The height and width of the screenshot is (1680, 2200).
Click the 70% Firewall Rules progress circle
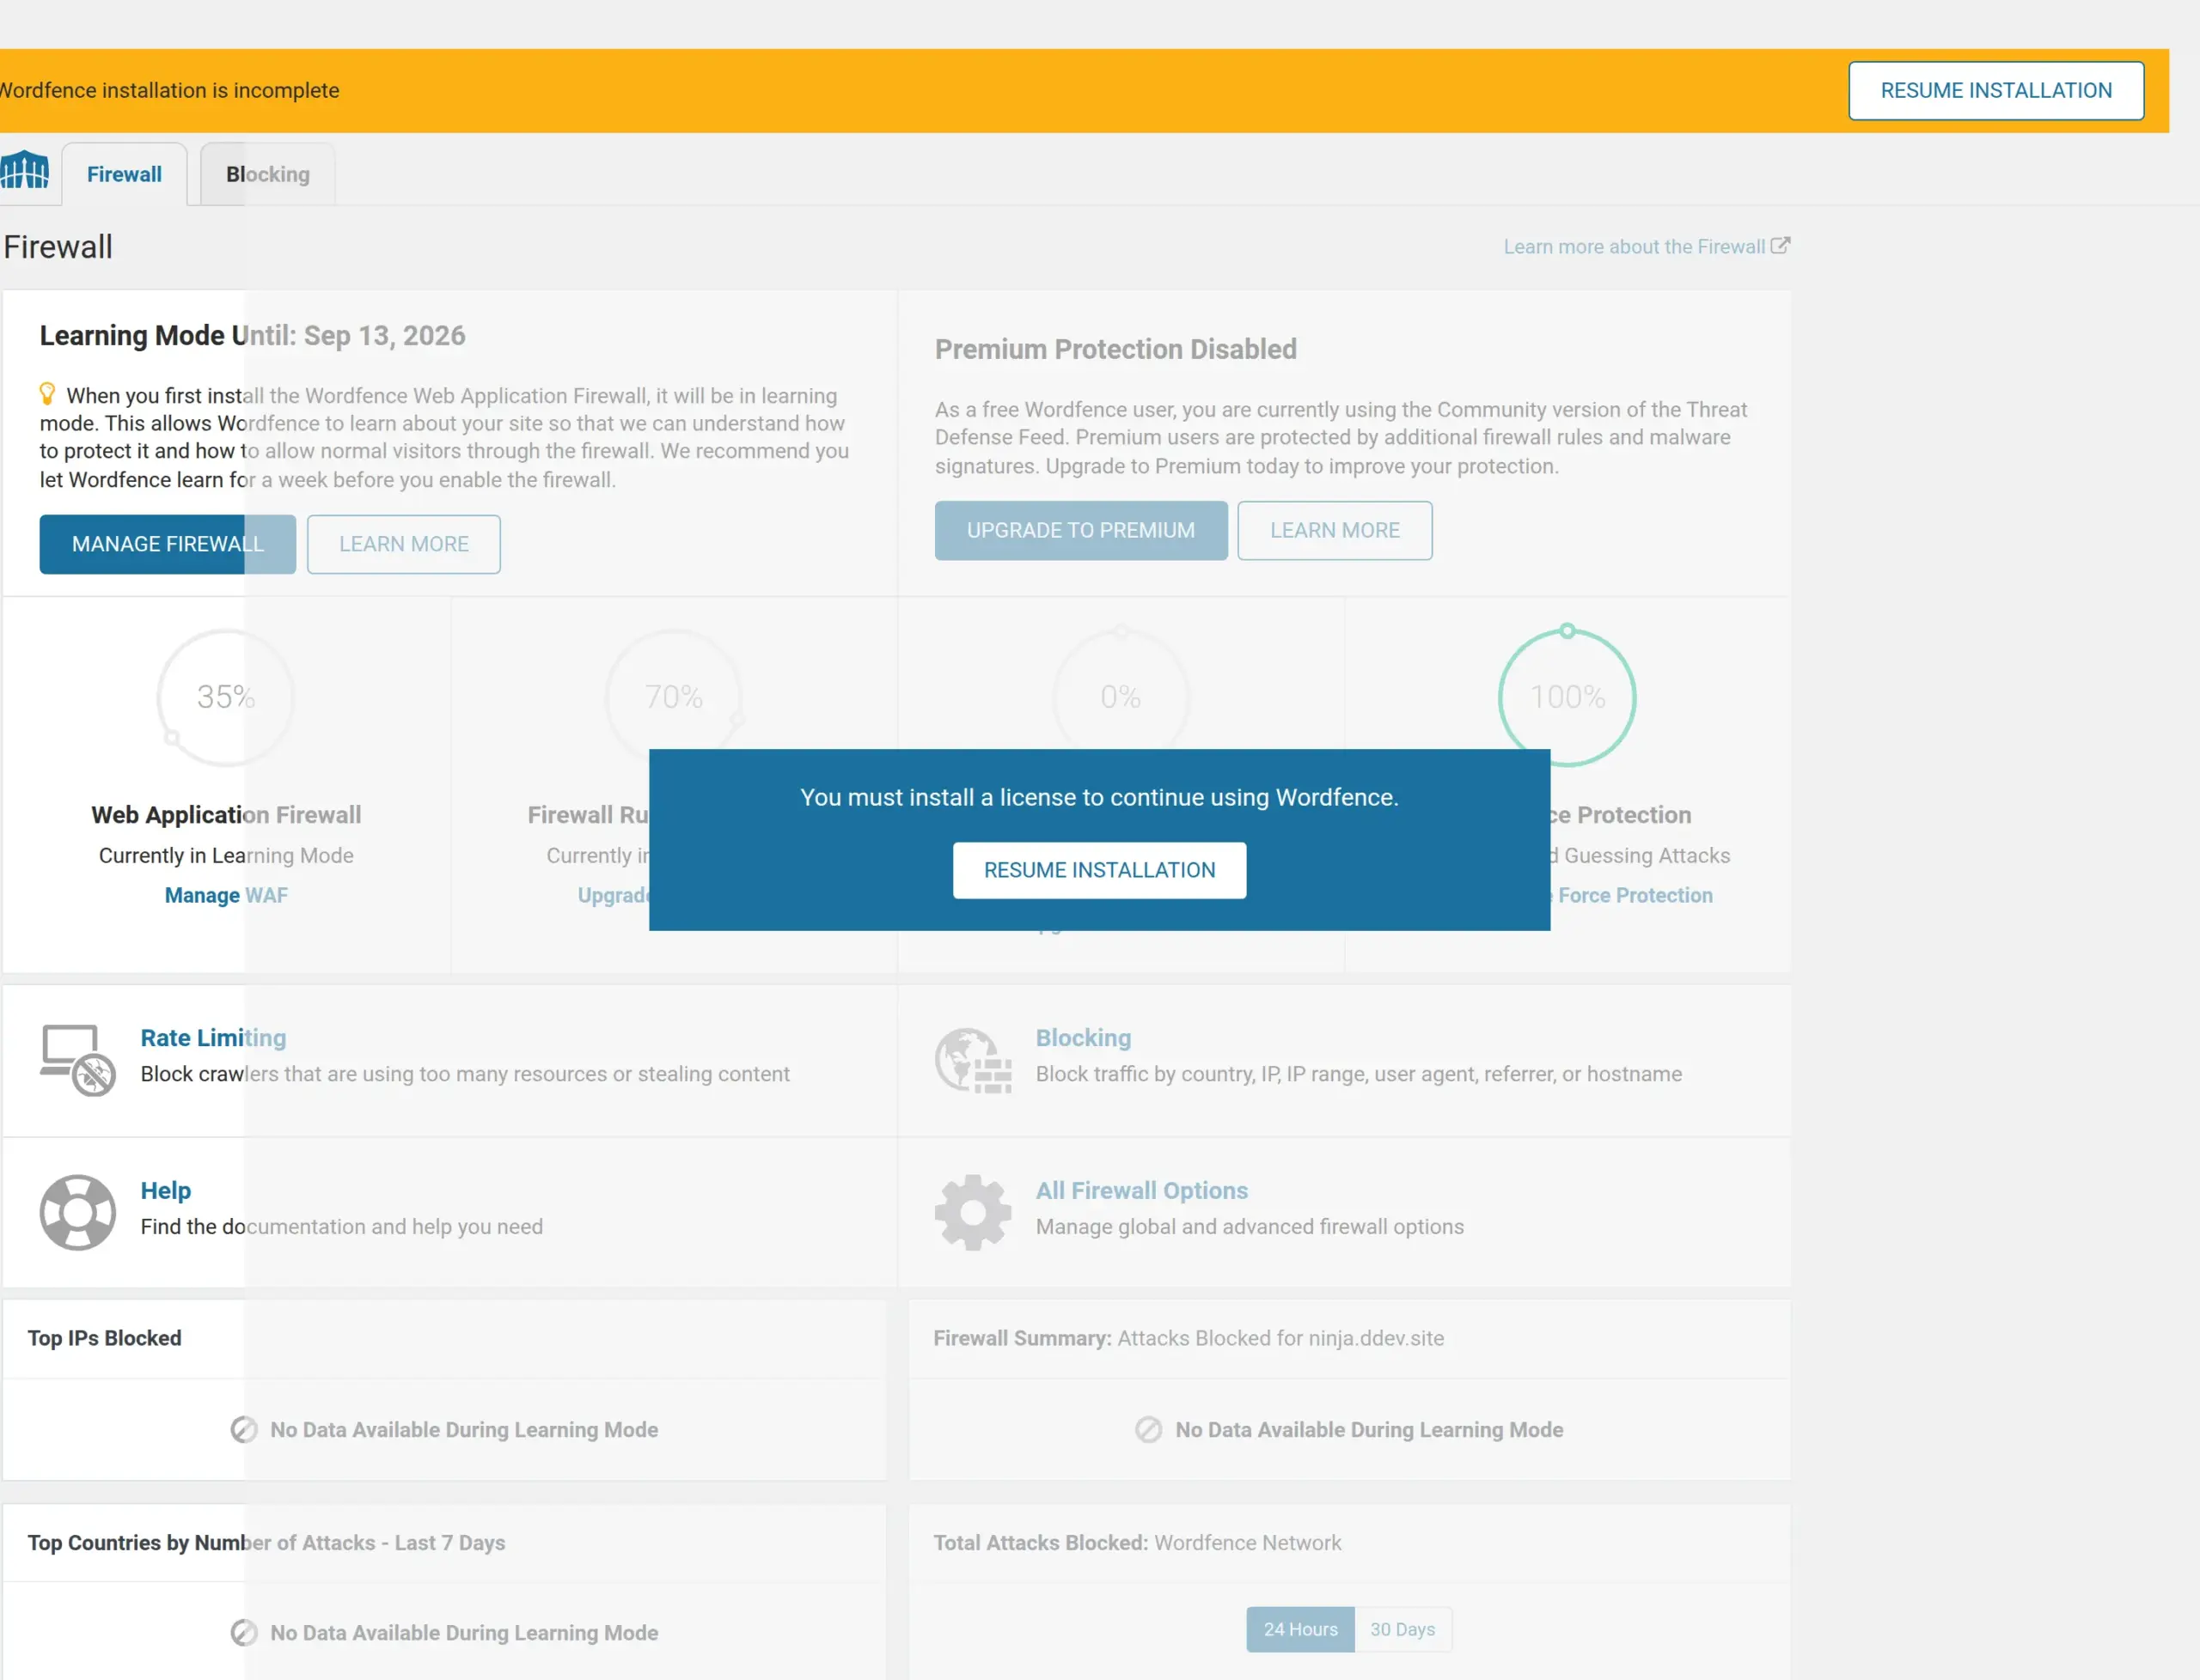pos(673,690)
